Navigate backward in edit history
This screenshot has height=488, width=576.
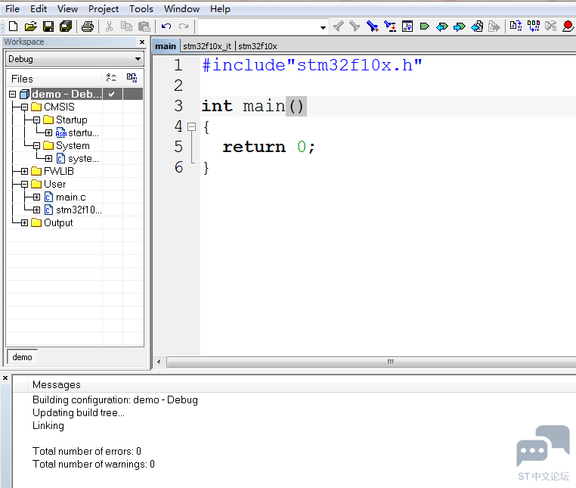point(477,26)
